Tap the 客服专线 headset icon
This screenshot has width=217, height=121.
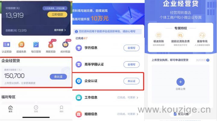click(202, 35)
